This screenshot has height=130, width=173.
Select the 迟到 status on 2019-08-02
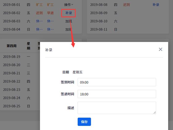pyautogui.click(x=39, y=13)
